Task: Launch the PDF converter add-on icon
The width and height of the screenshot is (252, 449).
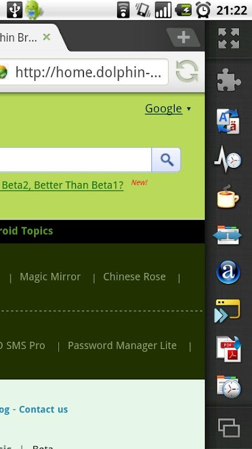Action: point(228,349)
